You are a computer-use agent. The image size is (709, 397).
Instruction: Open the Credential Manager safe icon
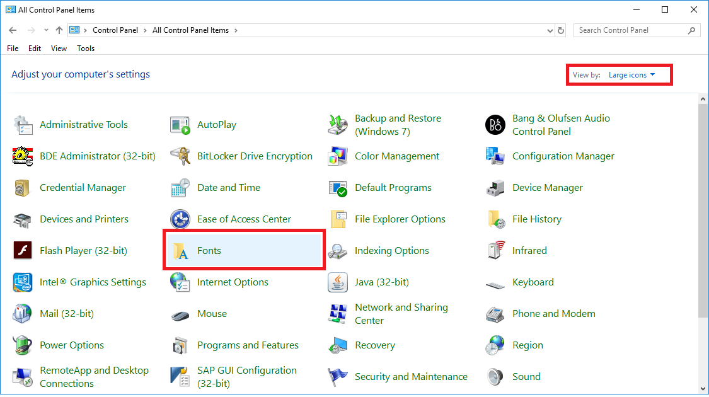(x=23, y=188)
